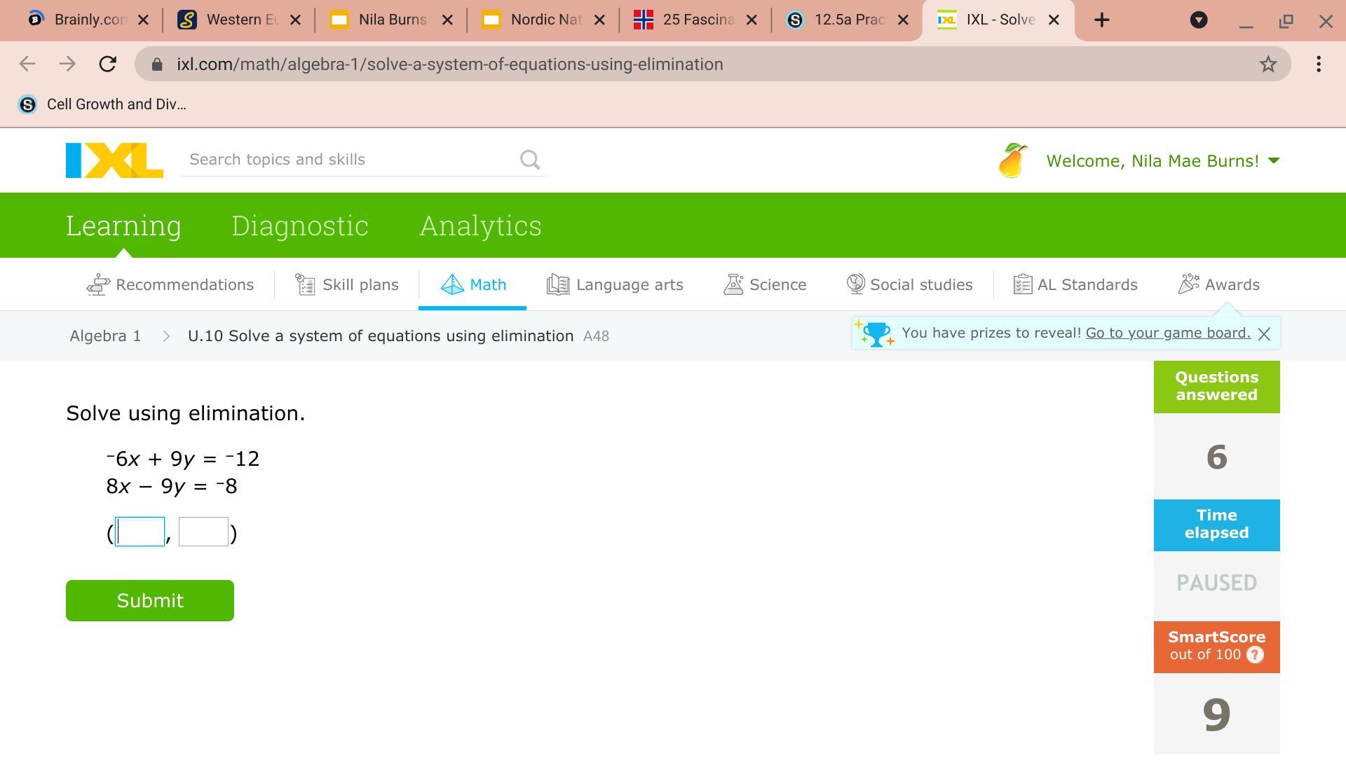
Task: Click the pear profile avatar icon
Action: [x=1013, y=160]
